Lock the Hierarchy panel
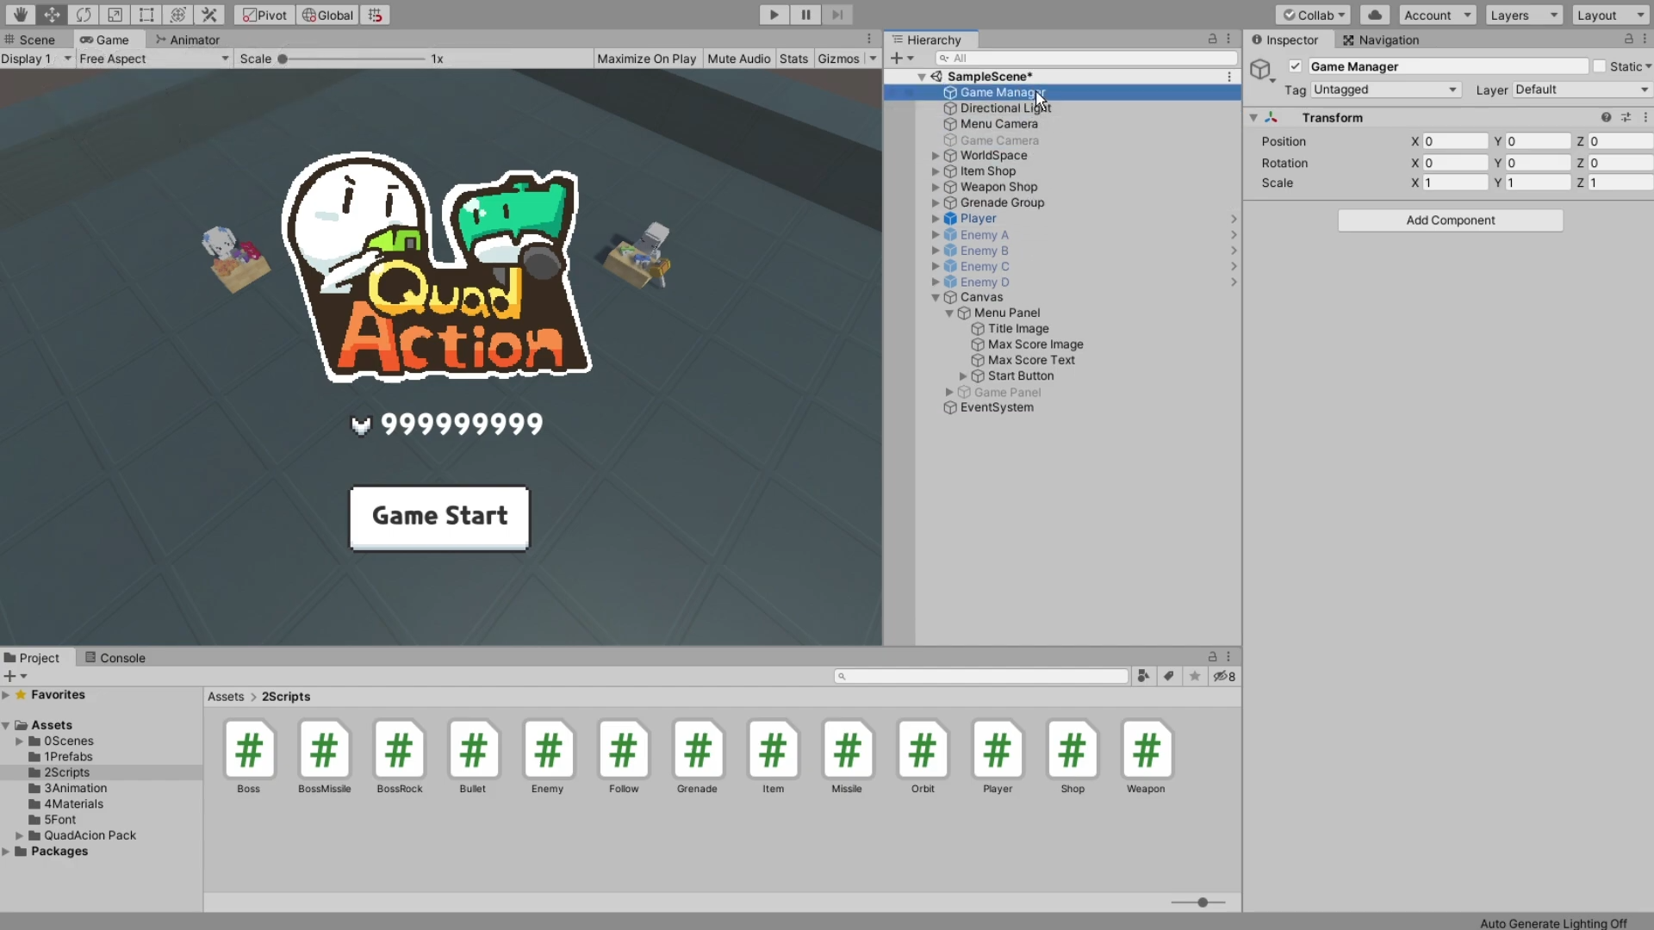Image resolution: width=1654 pixels, height=930 pixels. pyautogui.click(x=1212, y=39)
